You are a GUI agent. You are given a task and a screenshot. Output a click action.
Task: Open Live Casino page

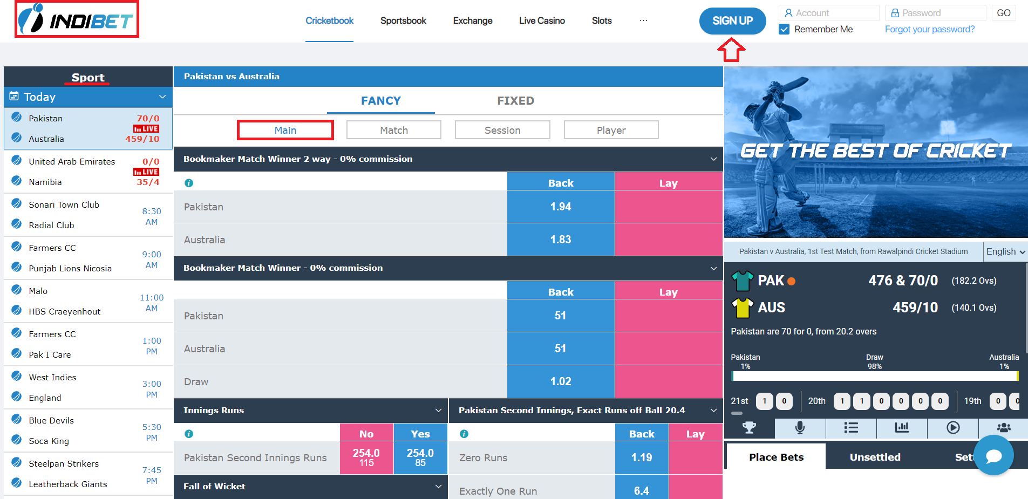542,20
